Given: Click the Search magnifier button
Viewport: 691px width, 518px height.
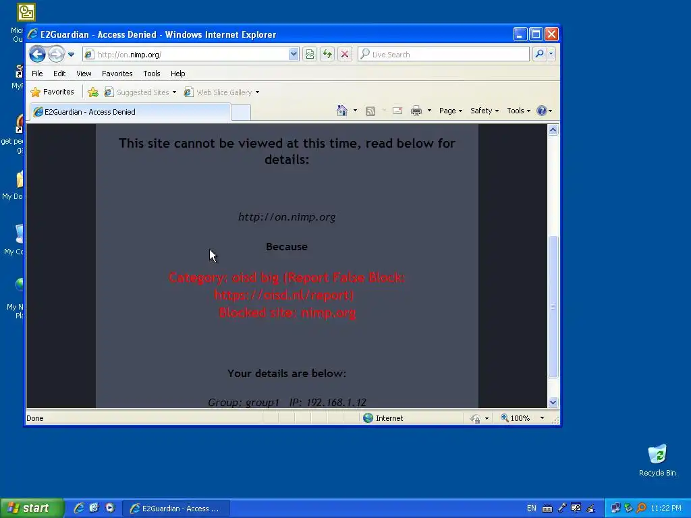Looking at the screenshot, I should click(539, 54).
